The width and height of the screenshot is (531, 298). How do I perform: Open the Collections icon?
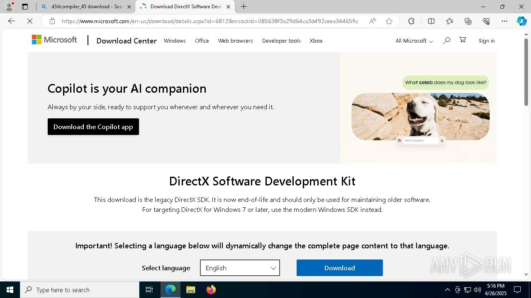[x=468, y=21]
